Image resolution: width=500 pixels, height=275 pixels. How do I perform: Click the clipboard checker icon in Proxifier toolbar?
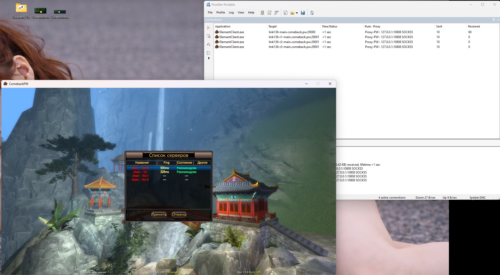click(312, 13)
